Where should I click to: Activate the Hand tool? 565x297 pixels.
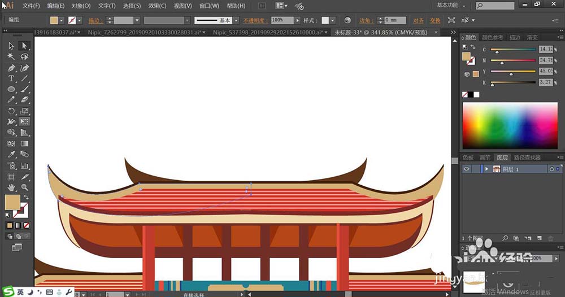(11, 187)
